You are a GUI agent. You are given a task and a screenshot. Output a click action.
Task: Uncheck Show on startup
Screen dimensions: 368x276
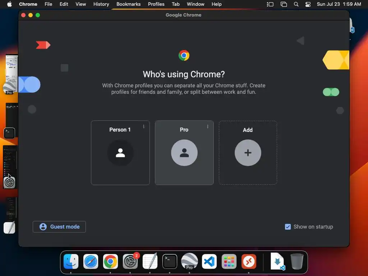click(288, 227)
